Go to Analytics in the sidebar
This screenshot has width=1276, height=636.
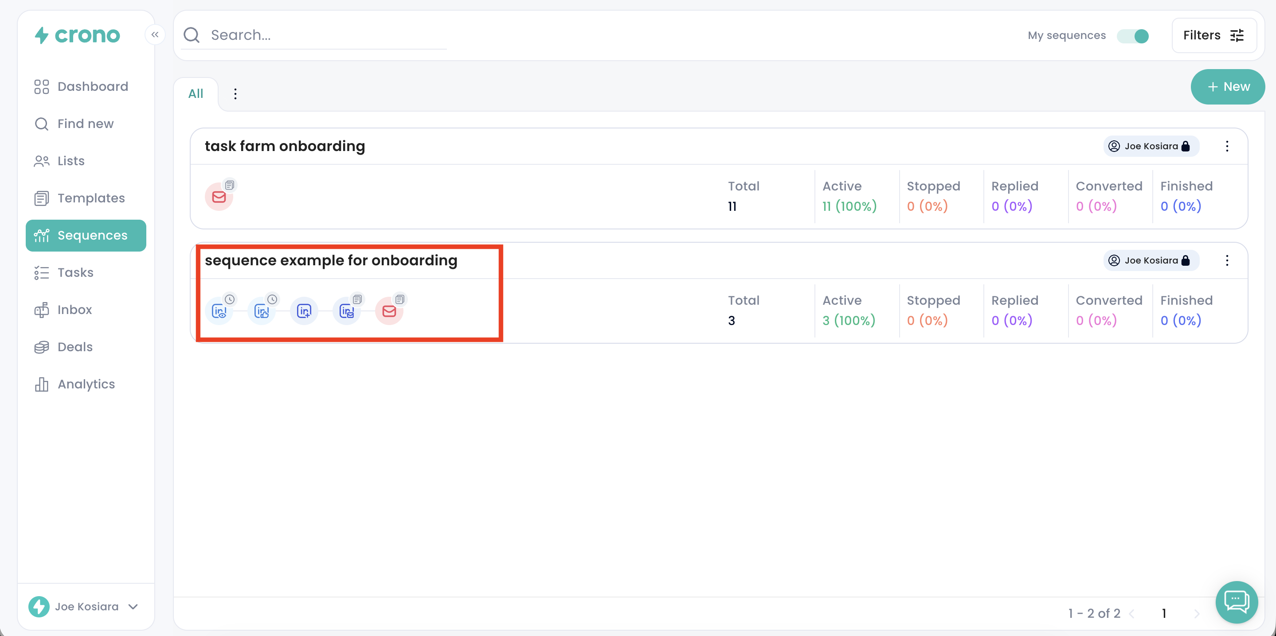click(86, 384)
